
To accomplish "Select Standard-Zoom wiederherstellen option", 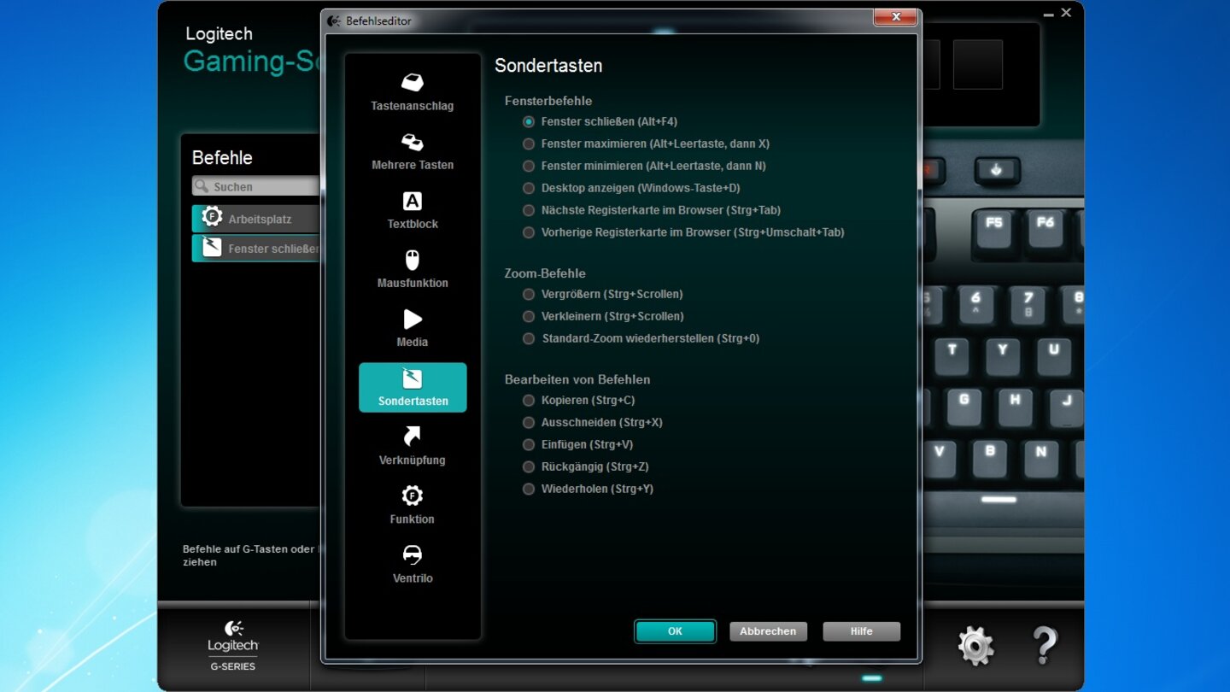I will pyautogui.click(x=641, y=338).
